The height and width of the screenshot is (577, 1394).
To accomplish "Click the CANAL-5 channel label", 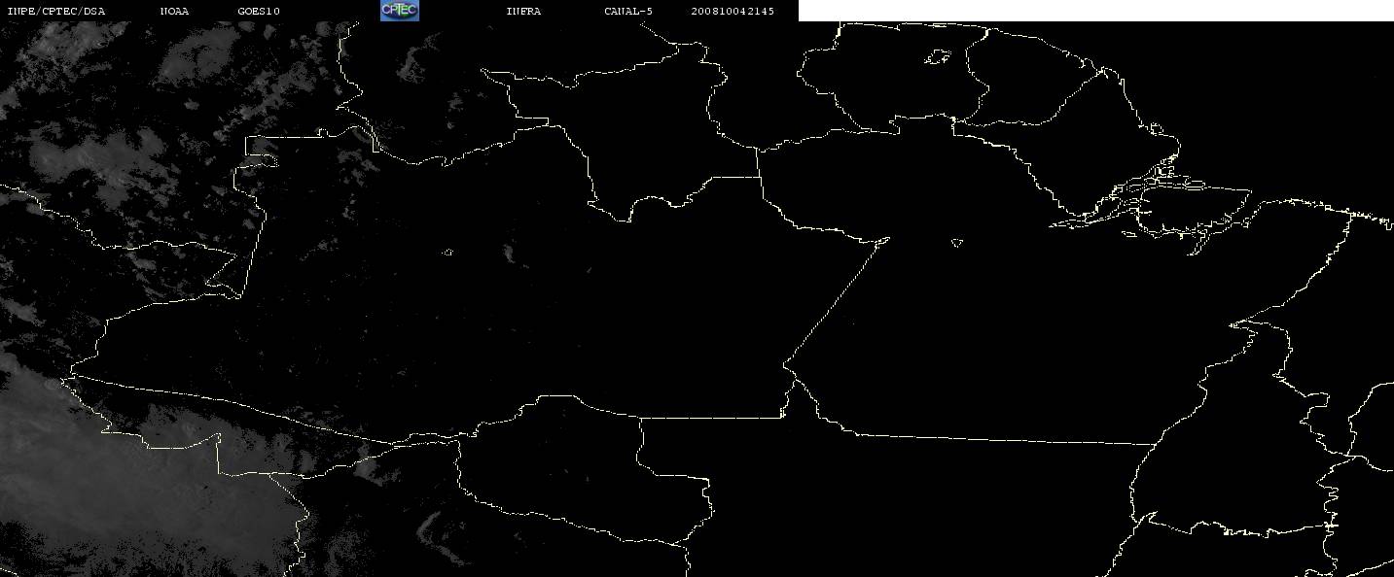I will tap(628, 11).
